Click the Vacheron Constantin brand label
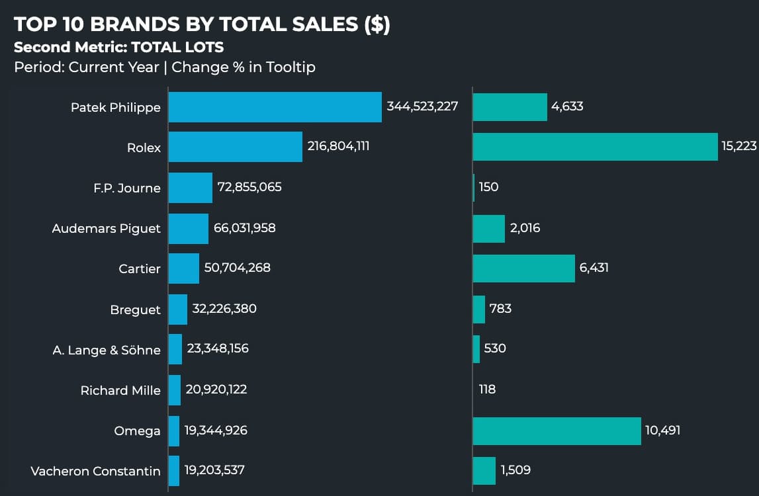This screenshot has height=496, width=759. coord(95,472)
